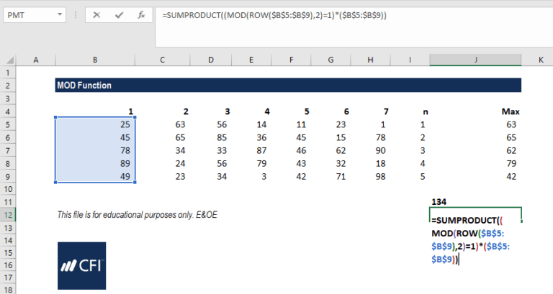Select column B header
Screen dimensions: 553x294
point(95,60)
